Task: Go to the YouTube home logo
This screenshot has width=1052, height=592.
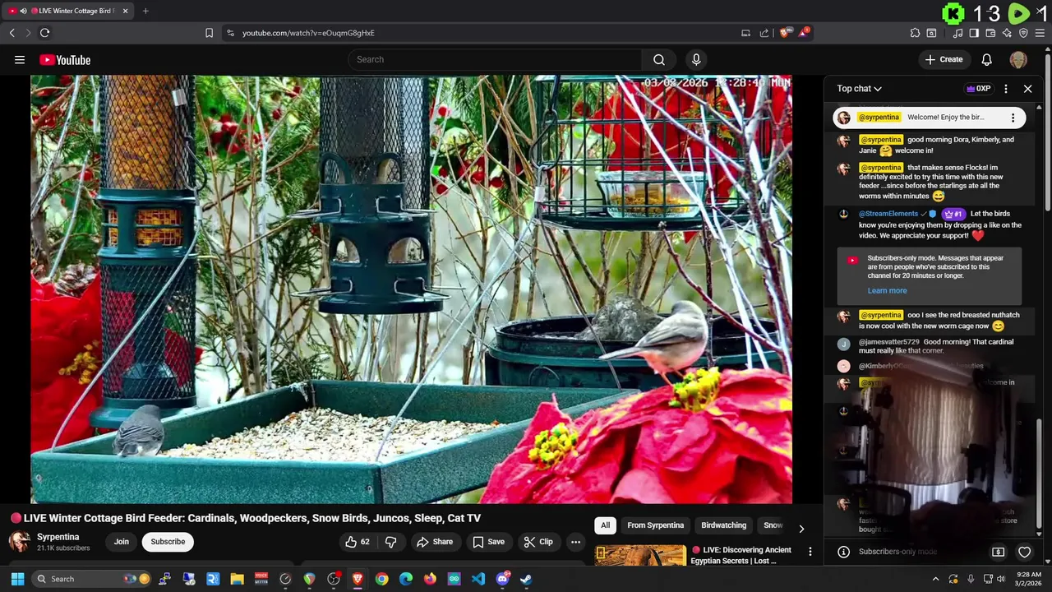Action: click(x=65, y=59)
